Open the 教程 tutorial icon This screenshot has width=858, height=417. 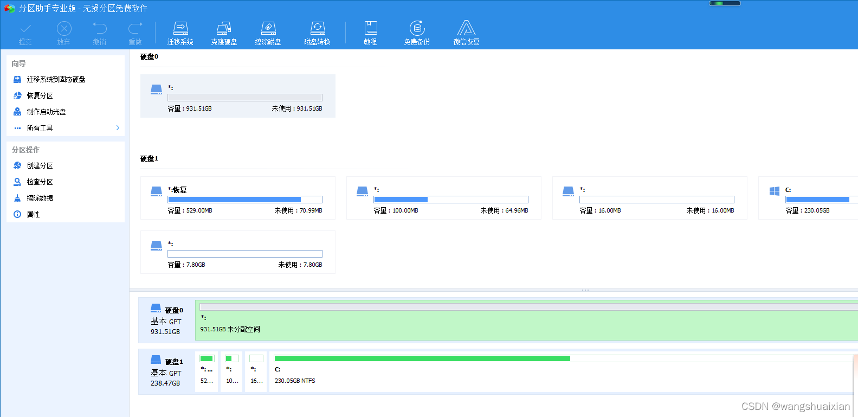pyautogui.click(x=371, y=34)
